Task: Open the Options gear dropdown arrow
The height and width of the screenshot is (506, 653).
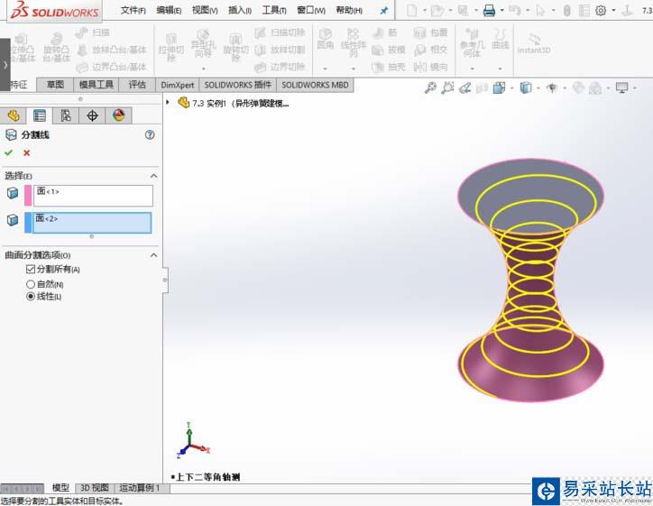Action: 613,10
